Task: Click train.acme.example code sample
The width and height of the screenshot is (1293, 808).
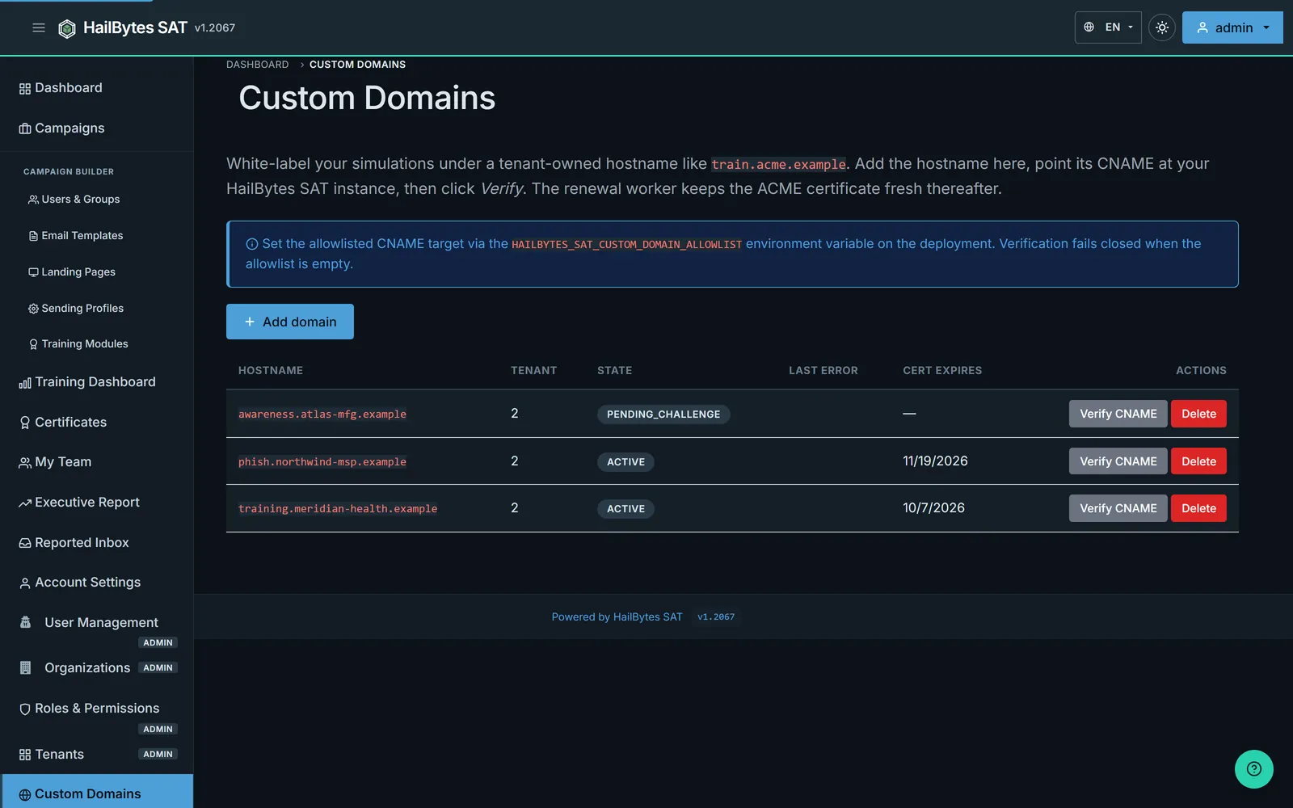Action: (778, 165)
